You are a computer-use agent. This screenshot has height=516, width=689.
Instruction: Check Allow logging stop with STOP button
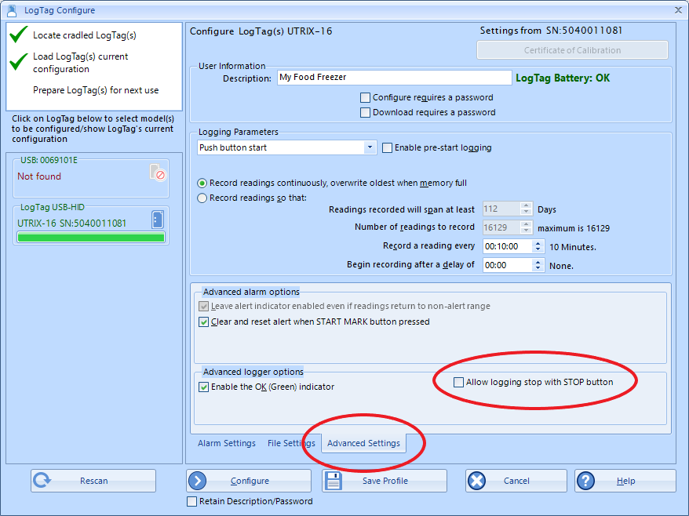pos(458,383)
